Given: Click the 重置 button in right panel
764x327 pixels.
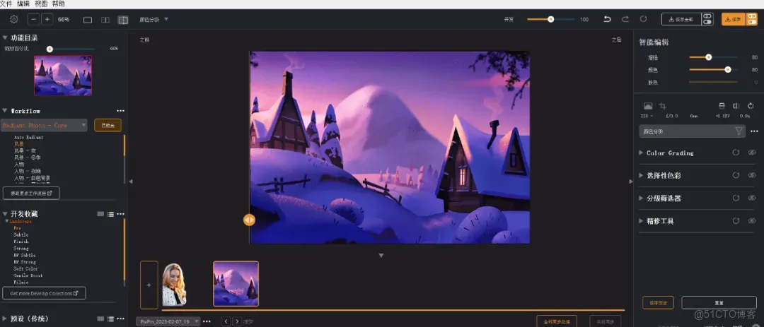Looking at the screenshot, I should coord(719,302).
